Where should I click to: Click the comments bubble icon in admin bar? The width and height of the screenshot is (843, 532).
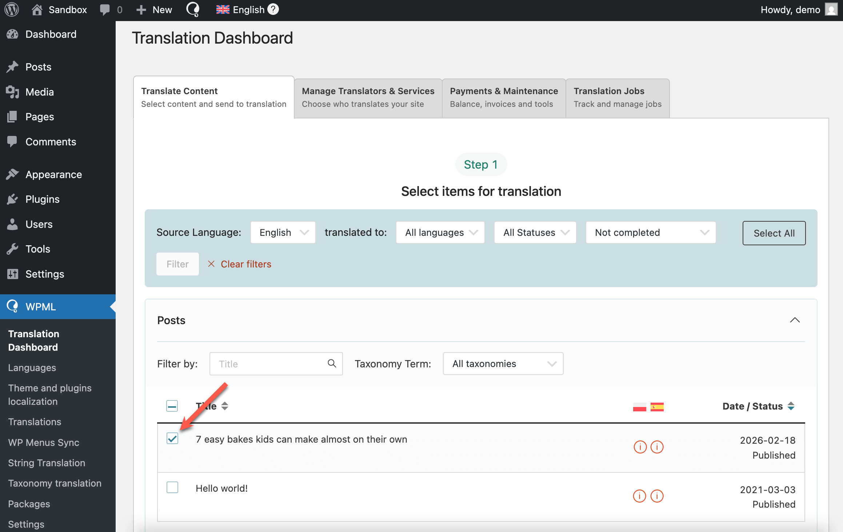click(105, 10)
